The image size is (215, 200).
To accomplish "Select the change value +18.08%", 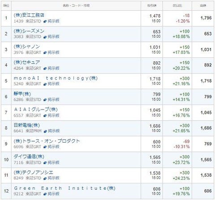I will tap(181, 37).
